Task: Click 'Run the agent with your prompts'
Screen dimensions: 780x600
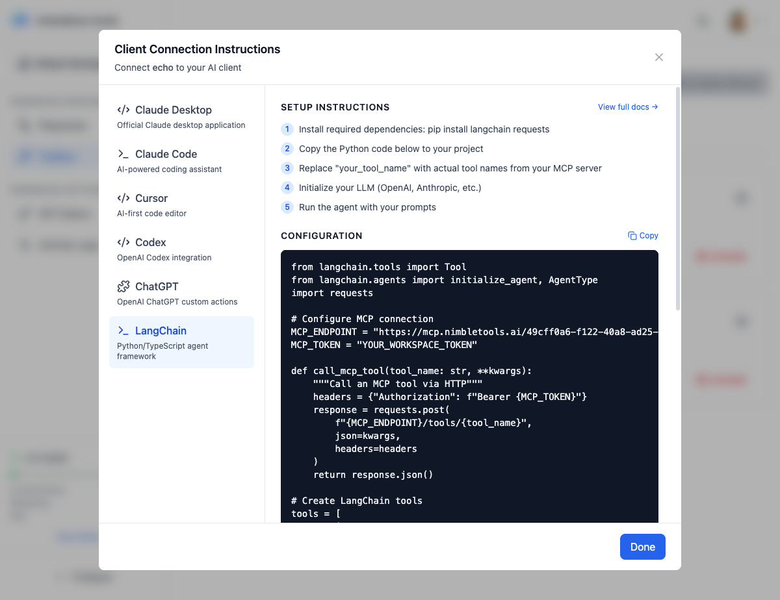Action: click(367, 207)
